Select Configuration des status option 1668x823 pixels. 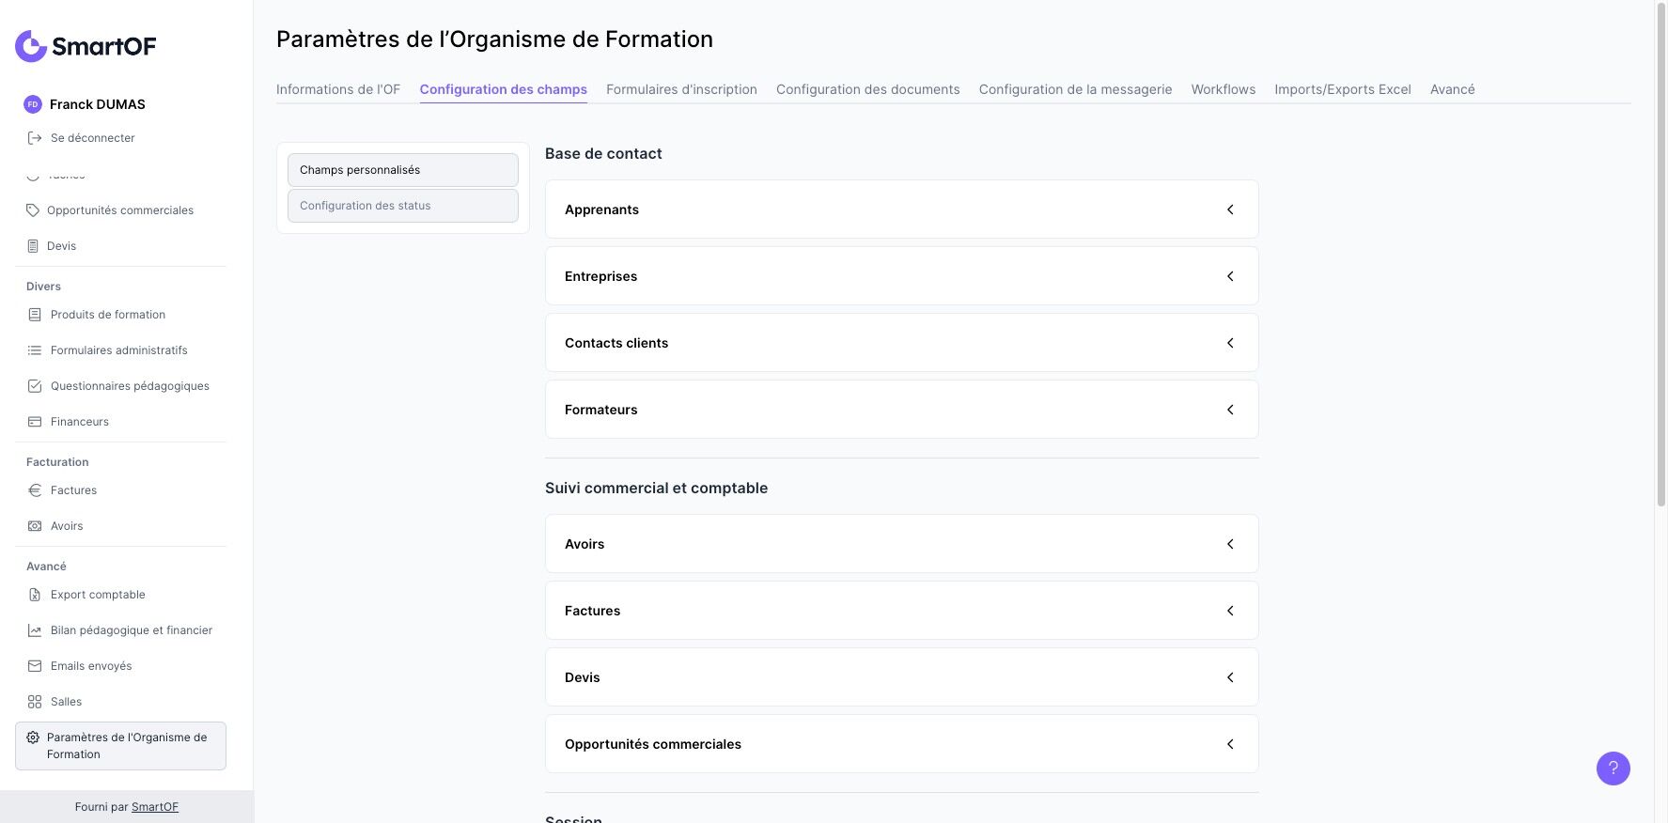[402, 206]
